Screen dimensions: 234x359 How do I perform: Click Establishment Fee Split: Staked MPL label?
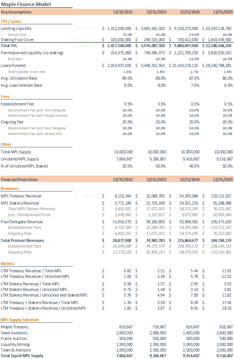[35, 134]
